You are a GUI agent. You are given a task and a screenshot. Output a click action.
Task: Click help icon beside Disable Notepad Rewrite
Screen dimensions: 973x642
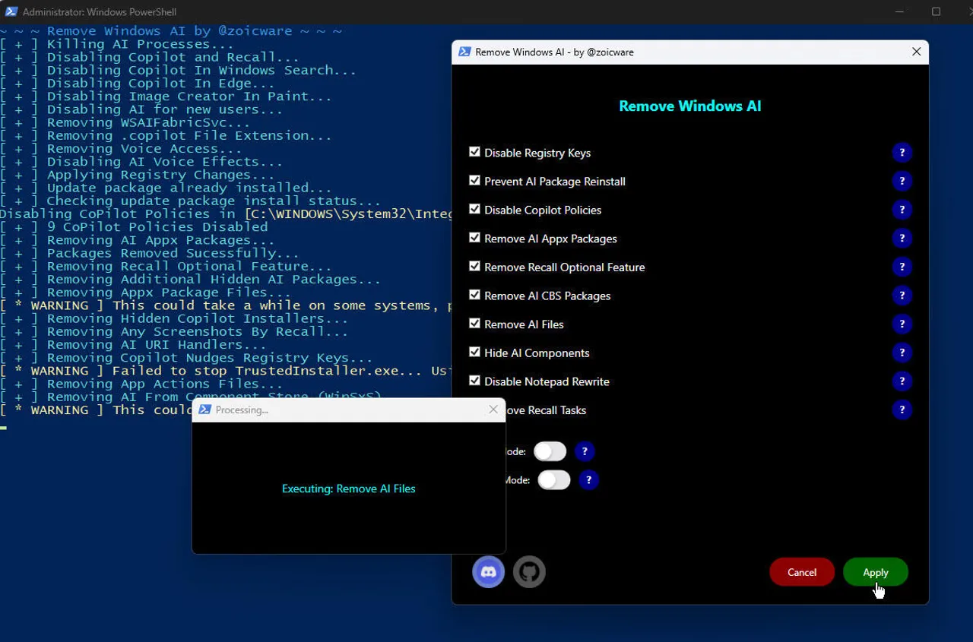pyautogui.click(x=902, y=381)
